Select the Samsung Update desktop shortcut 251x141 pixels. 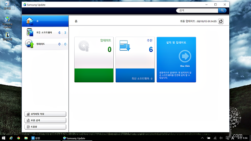click(7, 23)
